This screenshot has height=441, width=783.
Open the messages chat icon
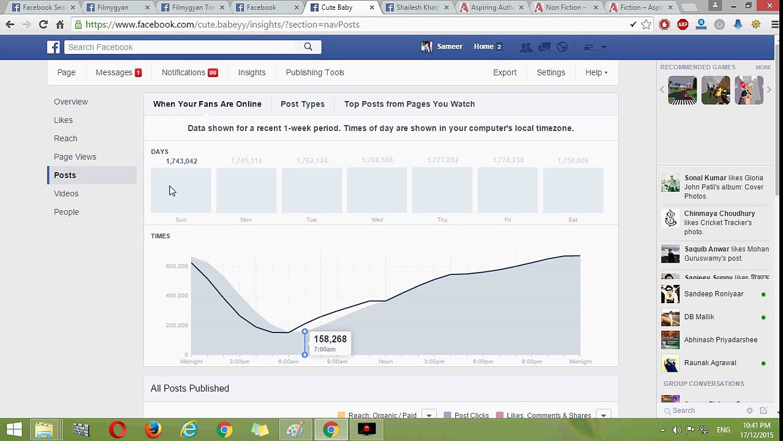(x=544, y=47)
